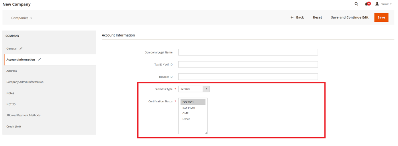
Task: Click the pencil icon beside General
Action: (21, 48)
